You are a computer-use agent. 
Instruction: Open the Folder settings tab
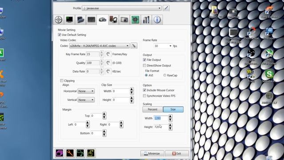tap(80, 20)
